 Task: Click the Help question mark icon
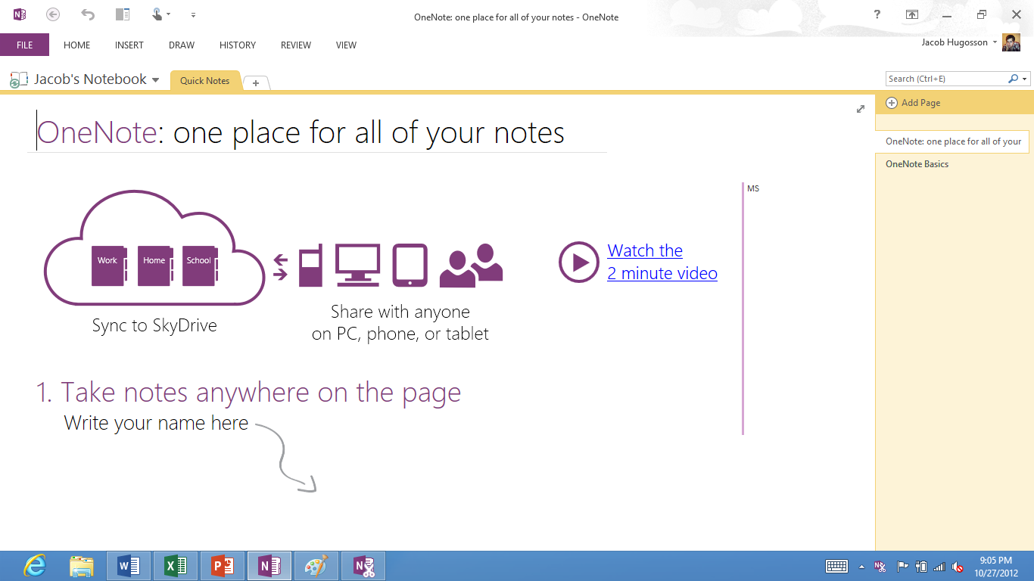pyautogui.click(x=876, y=14)
